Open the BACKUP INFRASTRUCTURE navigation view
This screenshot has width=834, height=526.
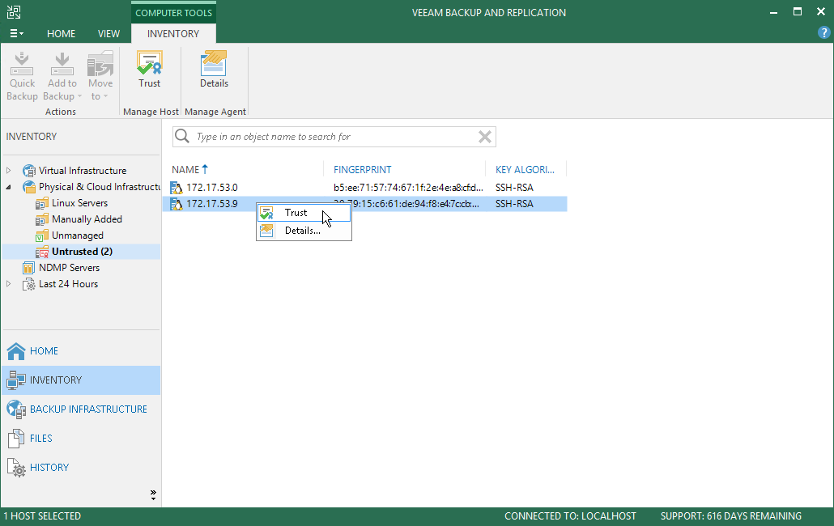[x=81, y=409]
